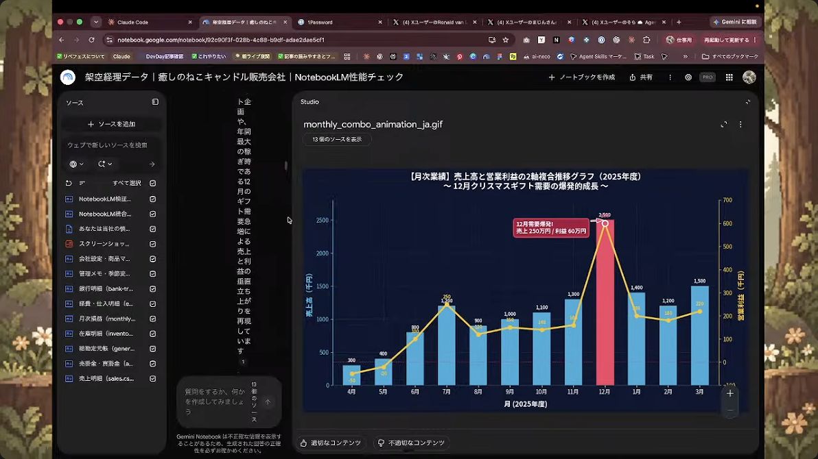Collapse the ソース sources panel

(x=155, y=102)
